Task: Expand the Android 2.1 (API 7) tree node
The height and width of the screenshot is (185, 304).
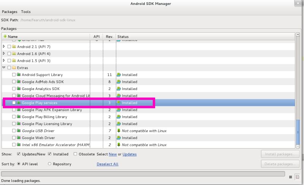Action: pos(4,46)
